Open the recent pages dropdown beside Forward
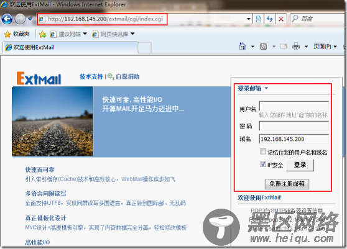Image resolution: width=347 pixels, height=249 pixels. [x=30, y=19]
